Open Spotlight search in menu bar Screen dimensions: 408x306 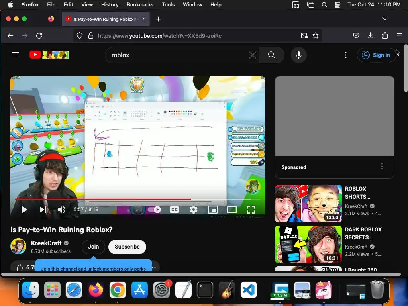click(x=324, y=5)
